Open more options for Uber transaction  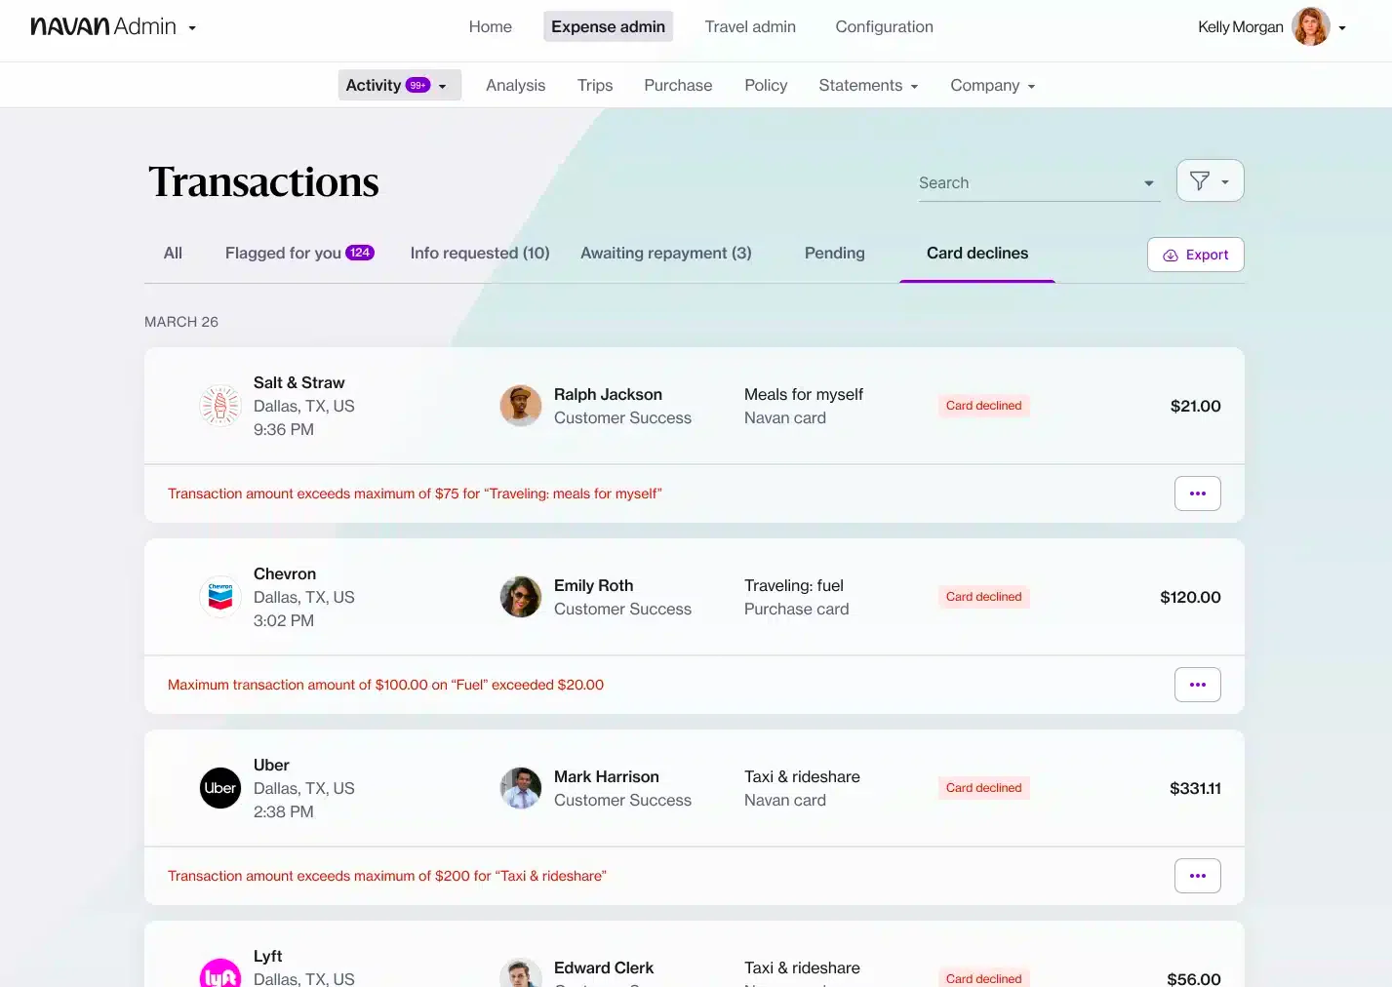[1198, 876]
